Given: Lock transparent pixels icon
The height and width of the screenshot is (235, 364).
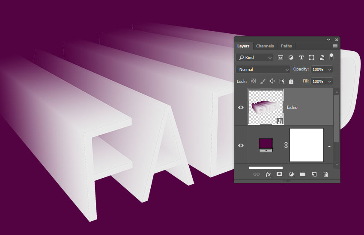Looking at the screenshot, I should [253, 81].
